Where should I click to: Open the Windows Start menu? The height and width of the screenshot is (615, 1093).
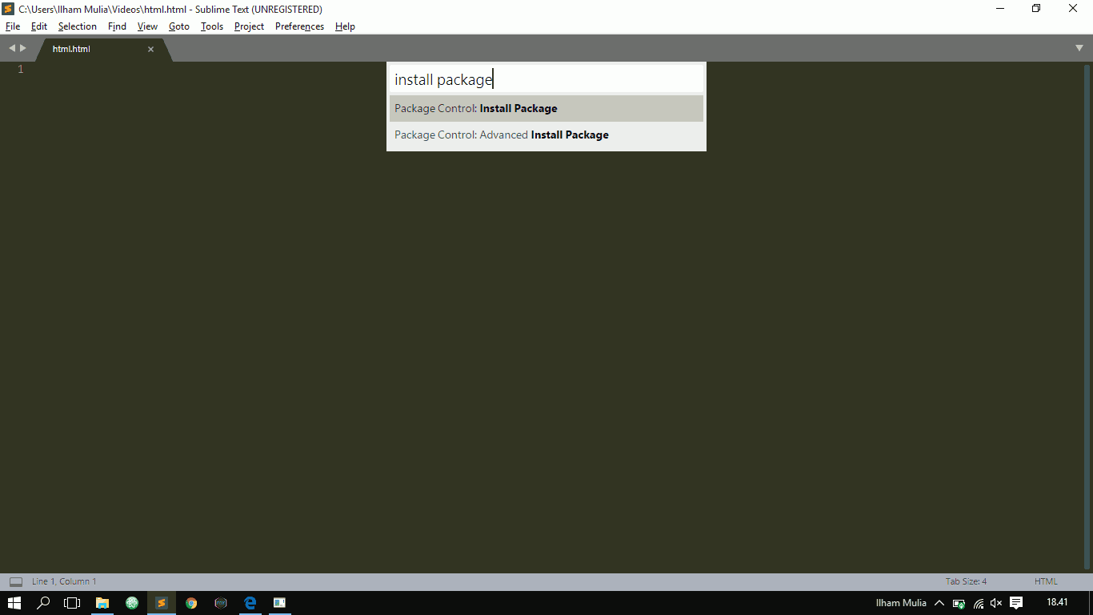[14, 603]
